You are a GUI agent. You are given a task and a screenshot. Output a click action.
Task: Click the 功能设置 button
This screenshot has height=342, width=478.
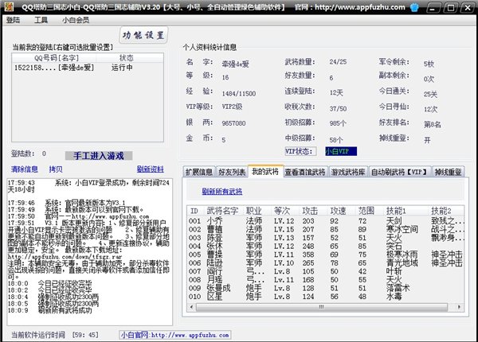143,35
